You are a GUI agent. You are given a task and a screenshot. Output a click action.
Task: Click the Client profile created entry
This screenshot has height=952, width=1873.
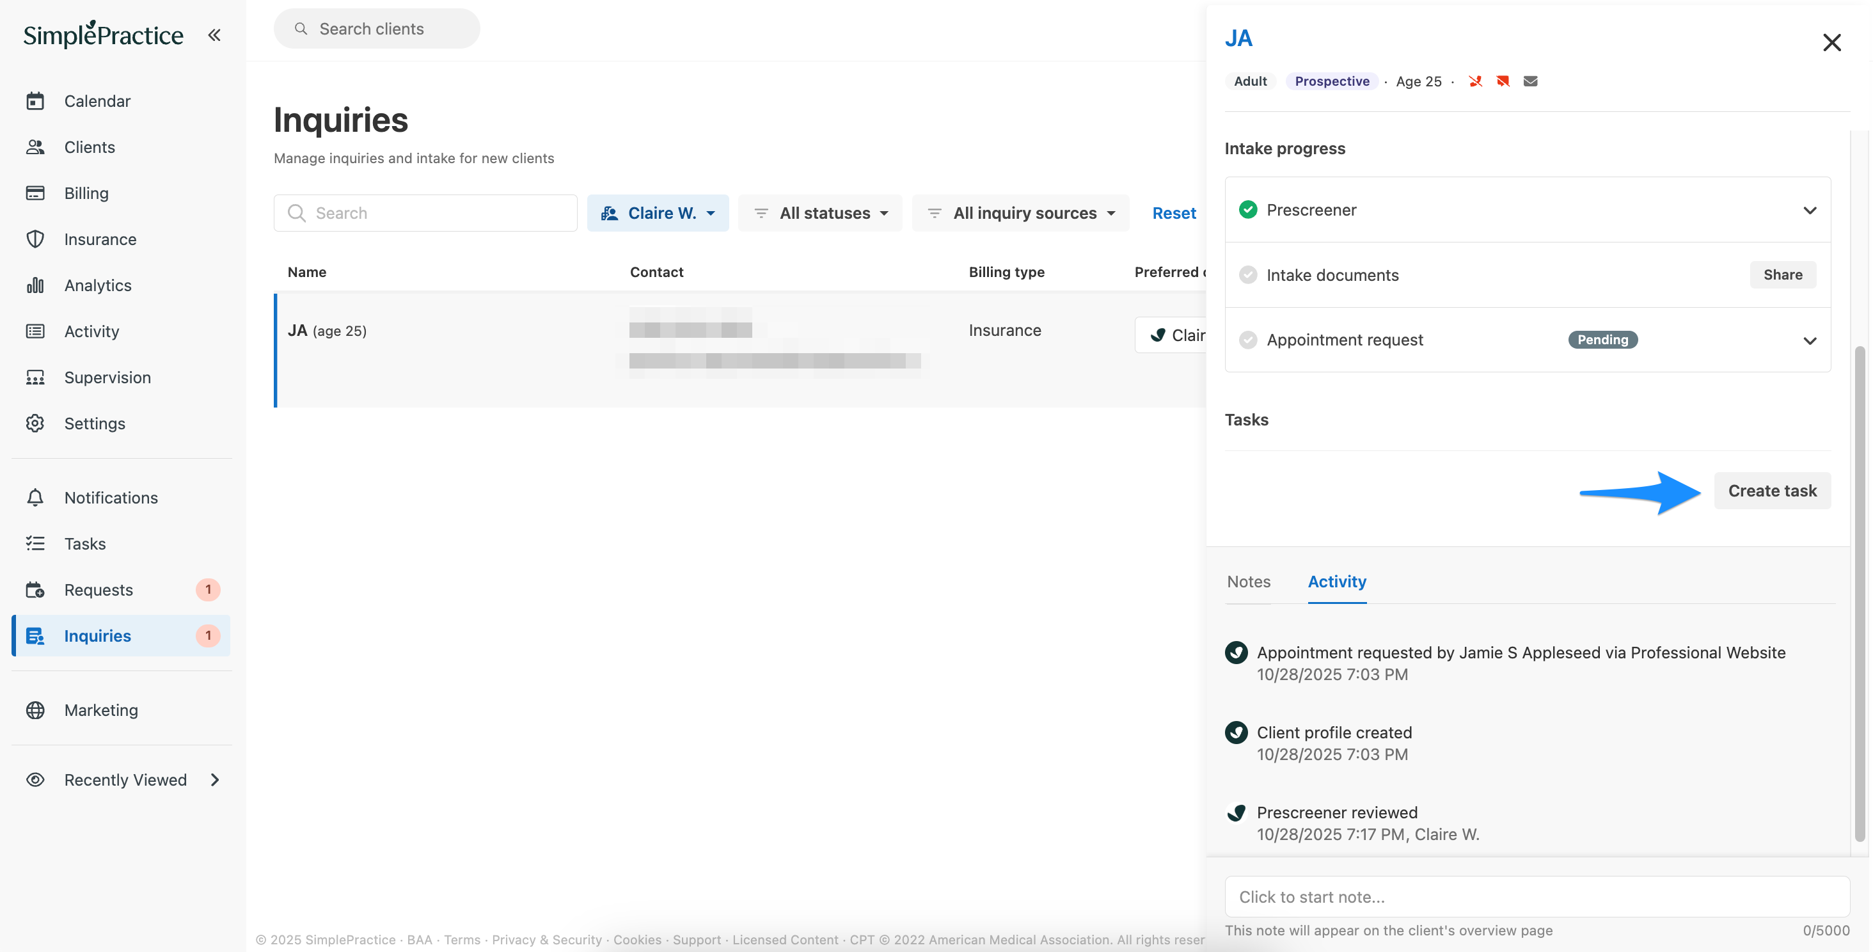[1318, 743]
